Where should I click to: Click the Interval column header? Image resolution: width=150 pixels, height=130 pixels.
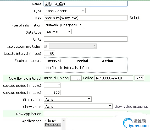pos(53,61)
